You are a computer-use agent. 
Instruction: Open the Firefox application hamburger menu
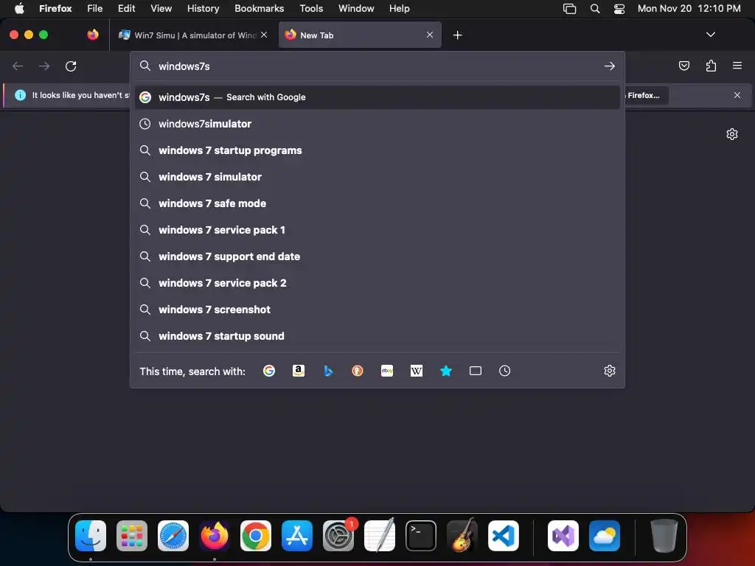737,66
